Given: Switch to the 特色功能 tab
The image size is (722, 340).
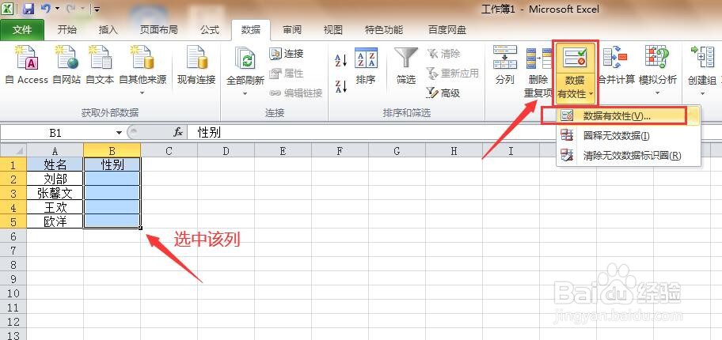Looking at the screenshot, I should [x=384, y=30].
